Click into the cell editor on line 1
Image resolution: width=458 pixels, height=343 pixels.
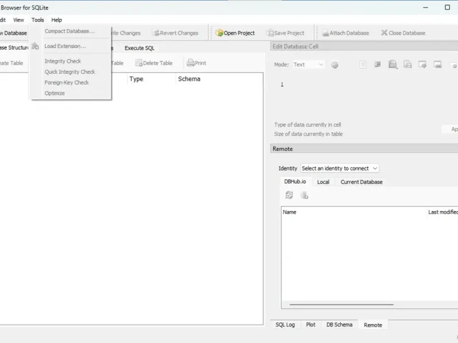pyautogui.click(x=368, y=85)
